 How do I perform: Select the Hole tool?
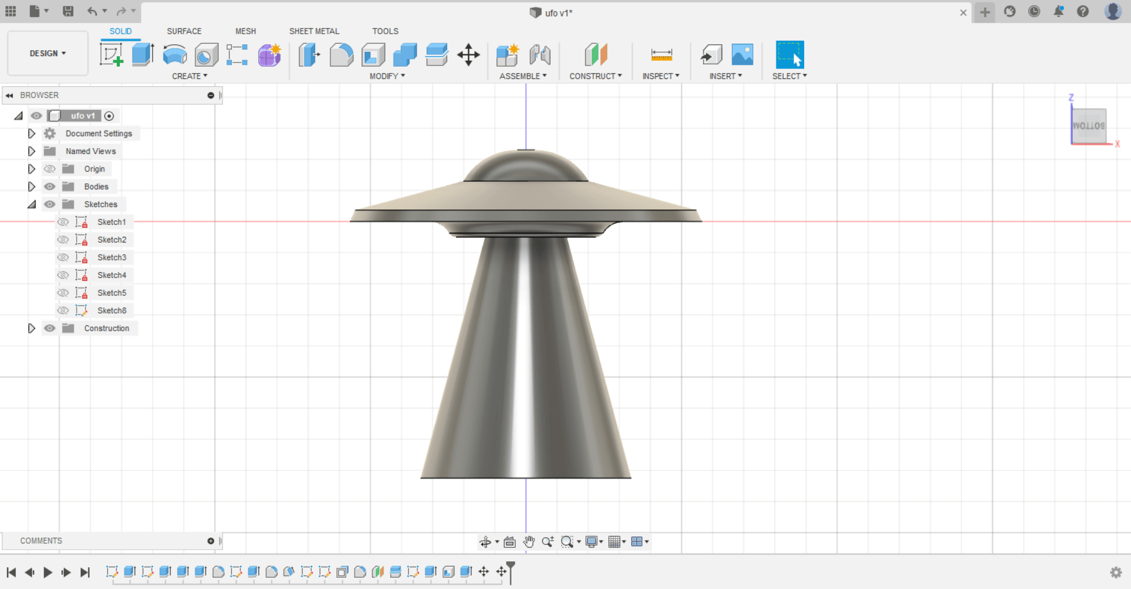coord(206,55)
